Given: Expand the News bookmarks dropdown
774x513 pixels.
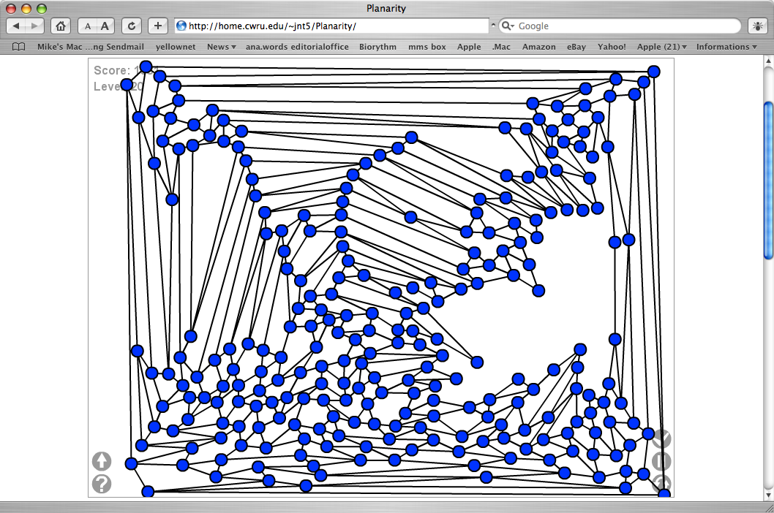Looking at the screenshot, I should [x=221, y=47].
